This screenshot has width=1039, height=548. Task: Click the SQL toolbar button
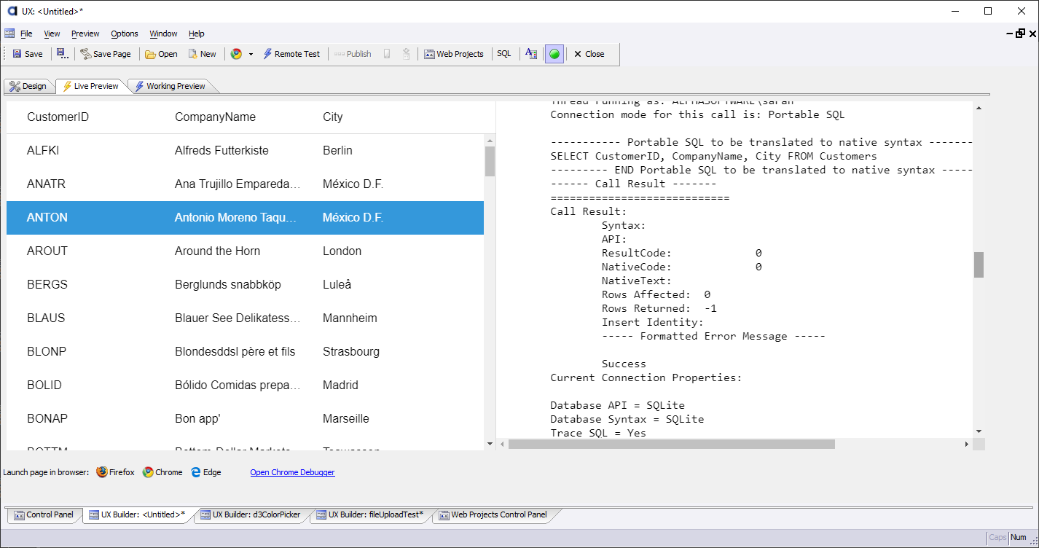(504, 54)
